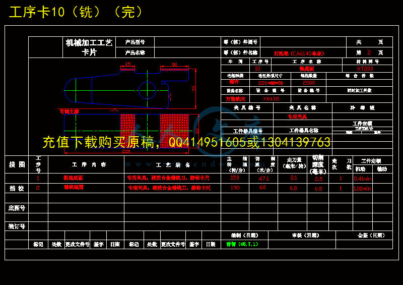The image size is (403, 285).
Task: Click the red part name 后托架（CA6140车床）
Action: (299, 53)
